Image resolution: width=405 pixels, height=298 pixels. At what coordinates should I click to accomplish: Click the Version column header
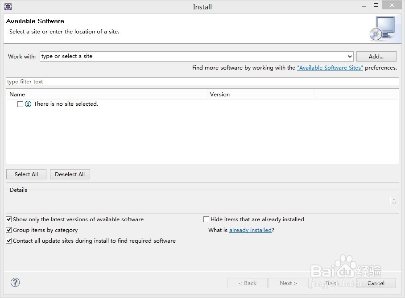point(220,95)
